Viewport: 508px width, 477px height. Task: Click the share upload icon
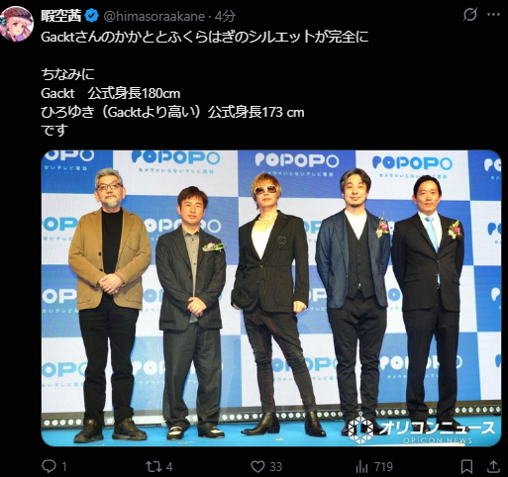coord(493,466)
